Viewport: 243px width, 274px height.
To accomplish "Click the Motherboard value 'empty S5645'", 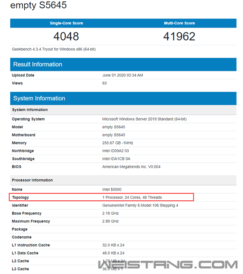I will (x=114, y=135).
